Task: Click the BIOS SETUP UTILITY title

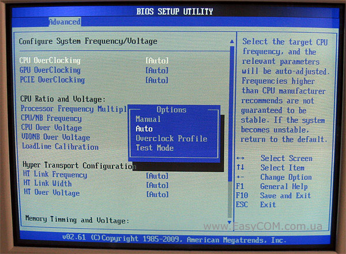Action: pyautogui.click(x=175, y=12)
